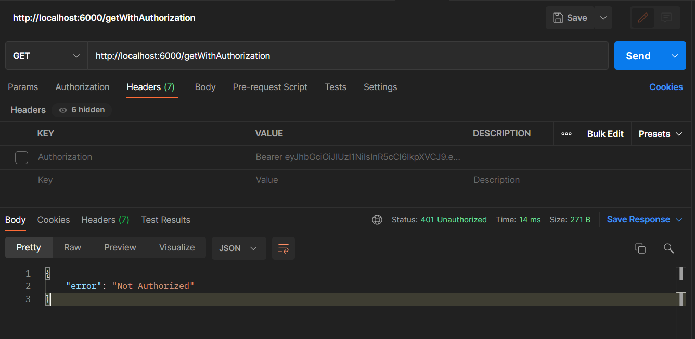Copy the response using the copy icon
This screenshot has width=695, height=339.
[640, 248]
